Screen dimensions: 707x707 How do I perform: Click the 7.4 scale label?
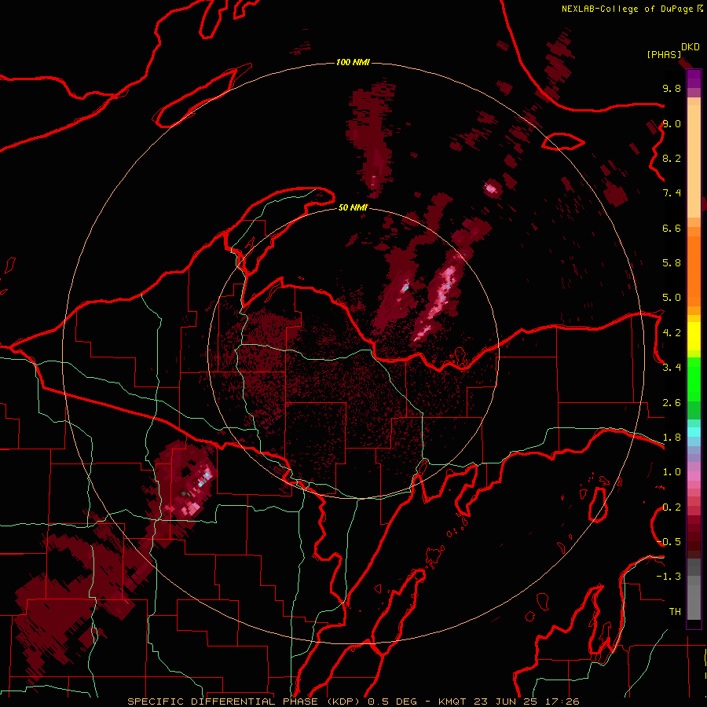point(672,193)
